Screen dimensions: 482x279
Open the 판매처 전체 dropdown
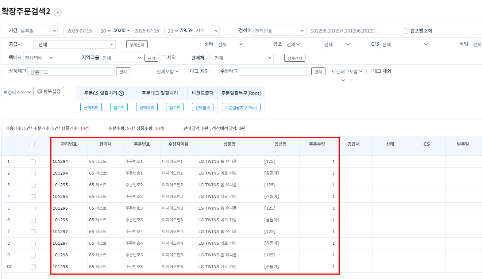(x=242, y=58)
